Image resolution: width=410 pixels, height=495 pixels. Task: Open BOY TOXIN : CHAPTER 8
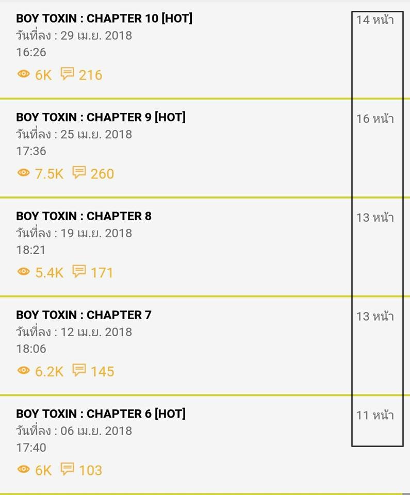click(x=84, y=216)
